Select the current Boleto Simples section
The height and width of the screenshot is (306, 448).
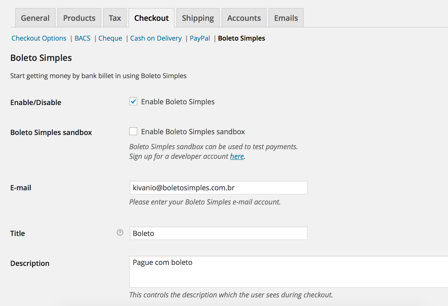(242, 38)
